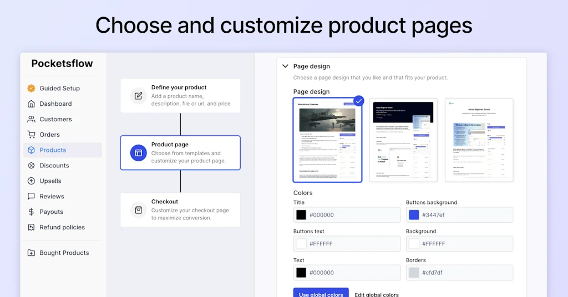Pick the third centered page design
This screenshot has height=297, width=568.
[x=479, y=140]
